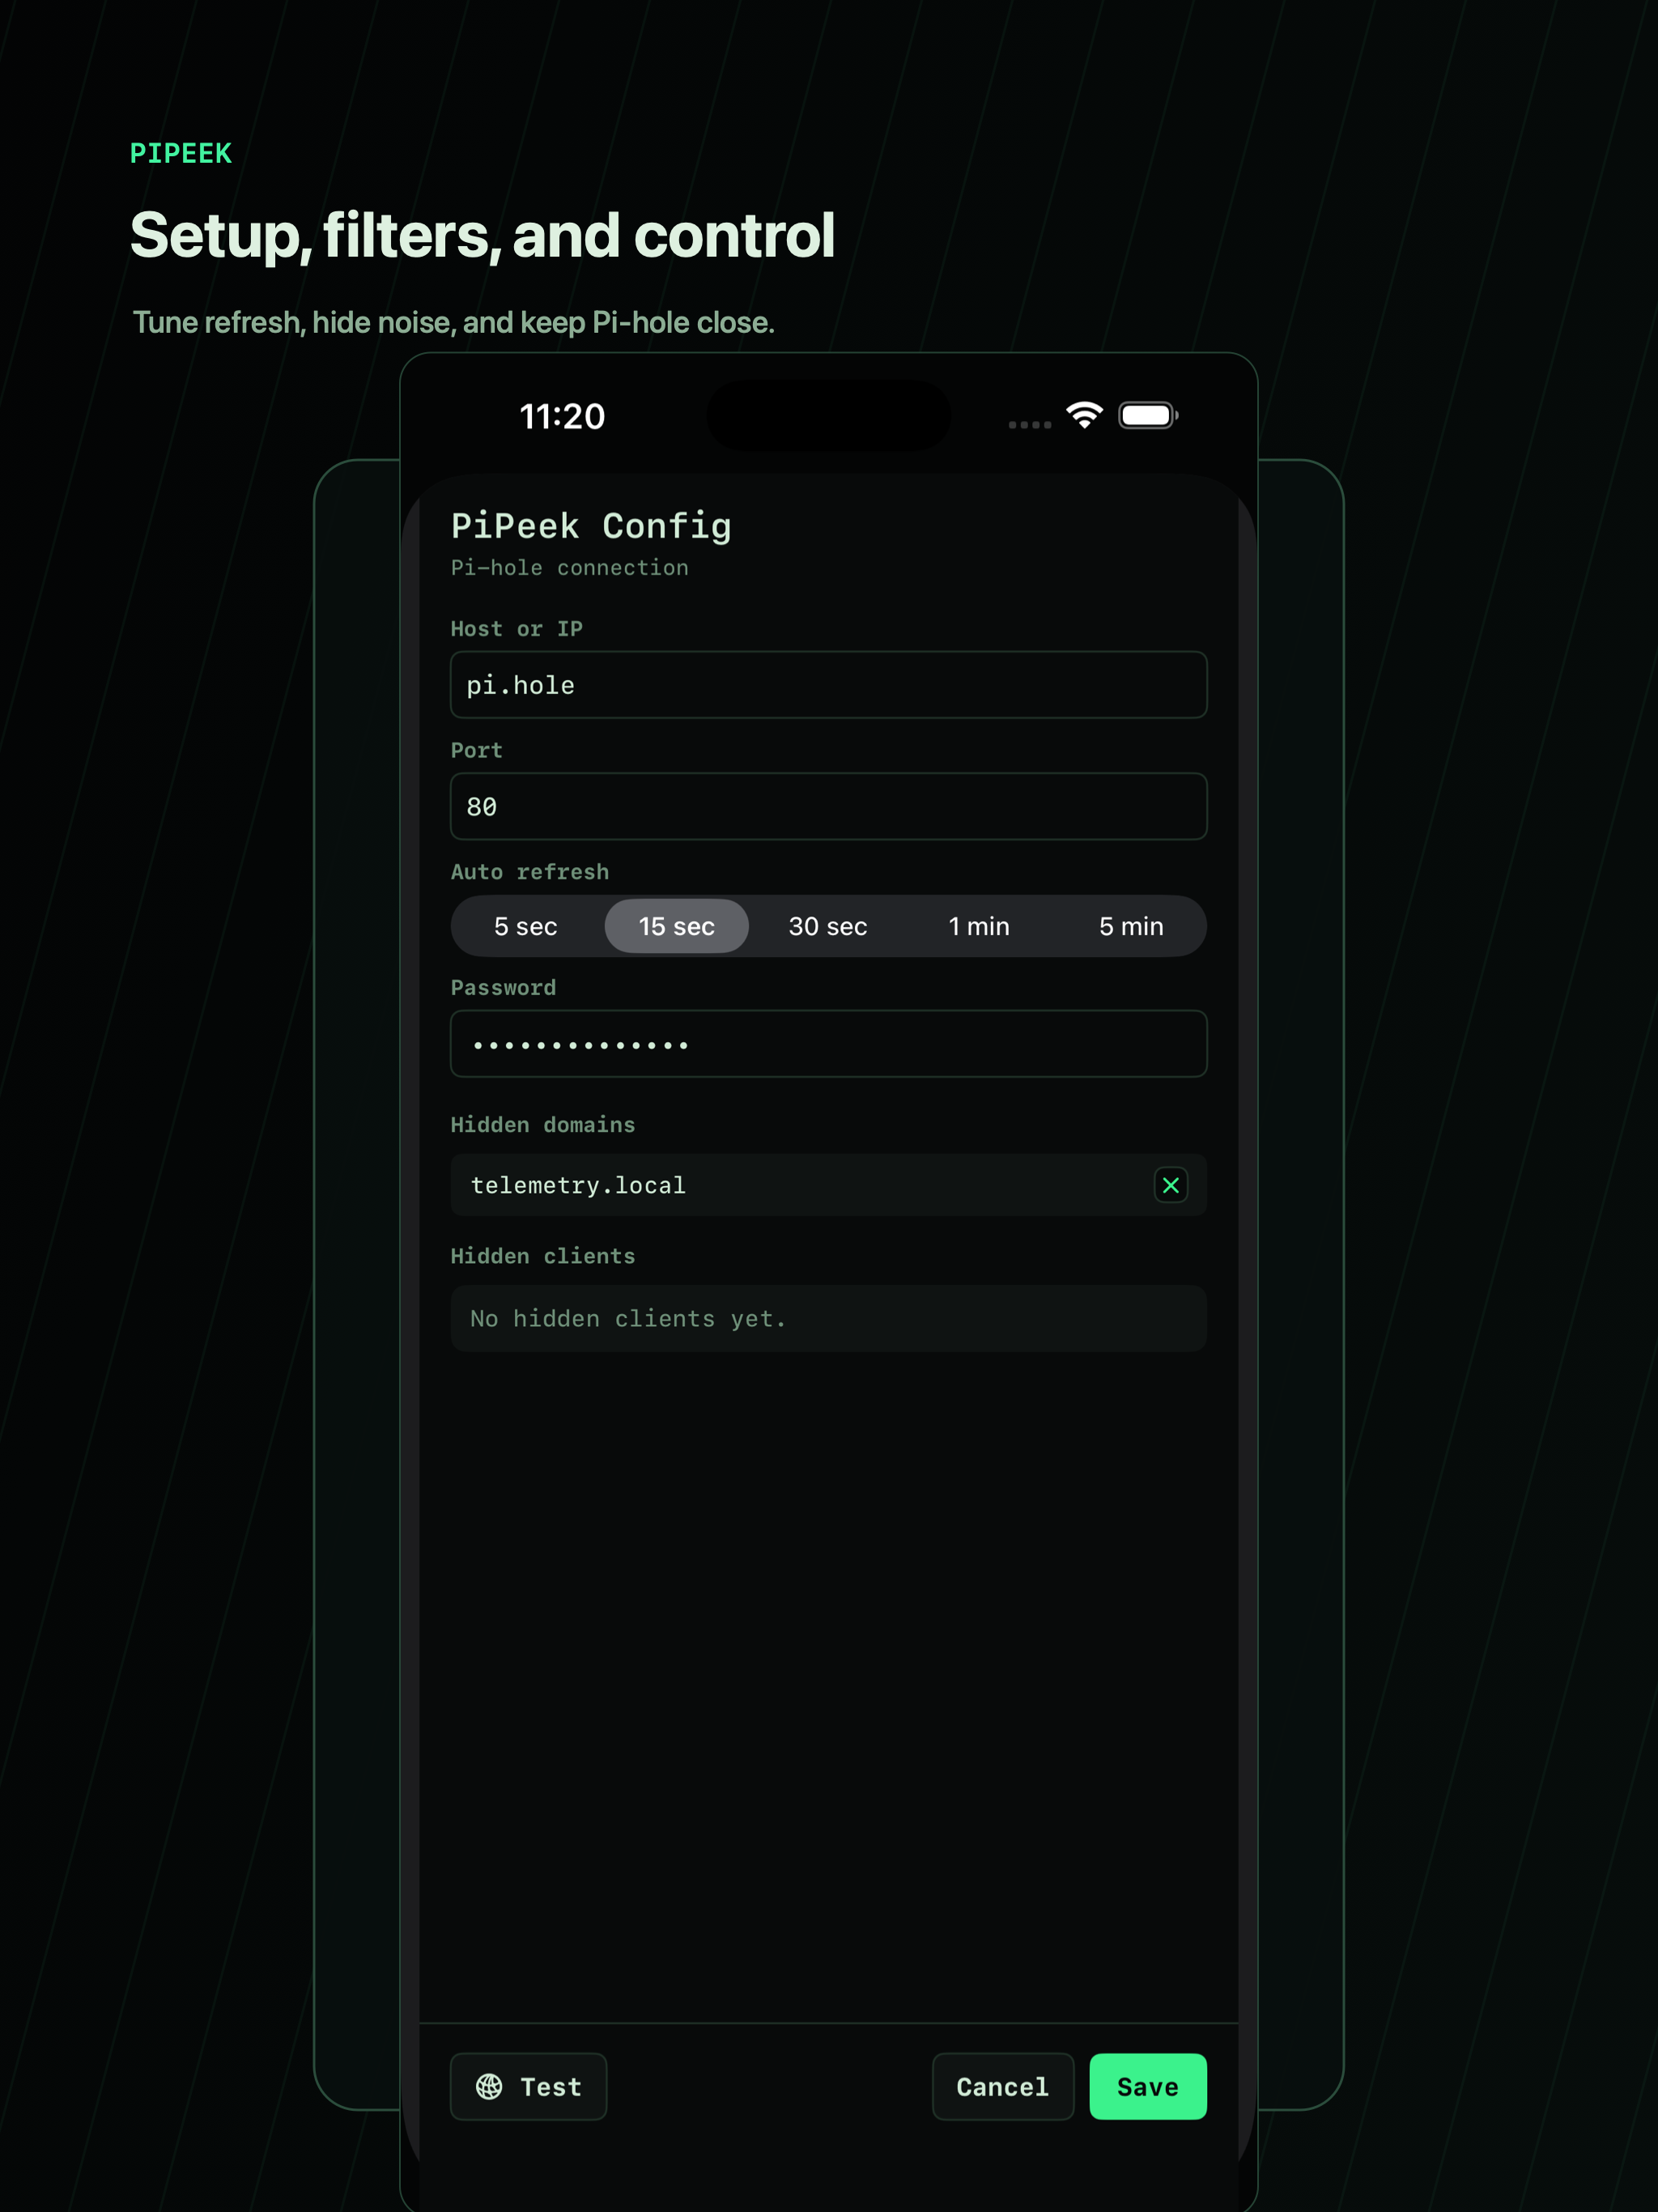Click the 'Port' field label
Image resolution: width=1658 pixels, height=2212 pixels.
tap(476, 750)
